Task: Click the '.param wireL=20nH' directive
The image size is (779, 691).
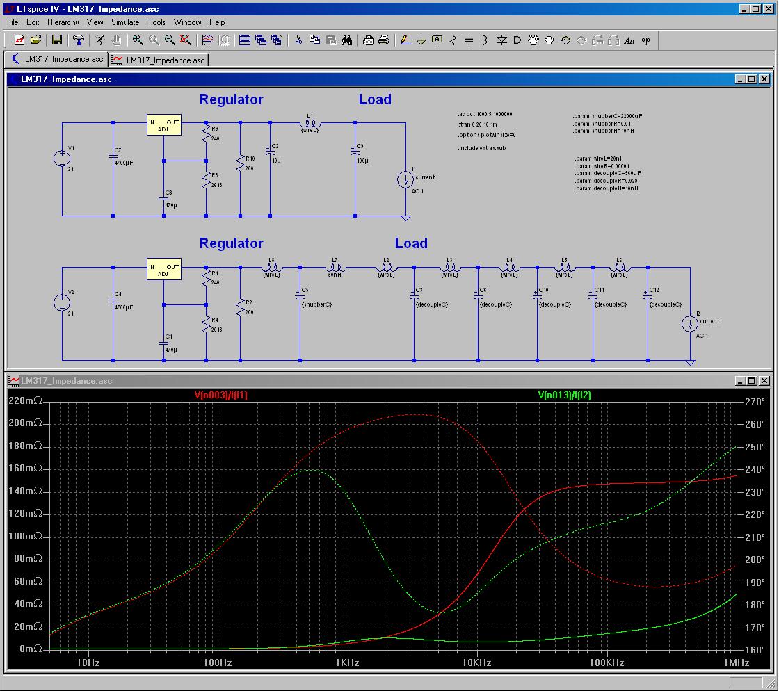Action: tap(599, 159)
